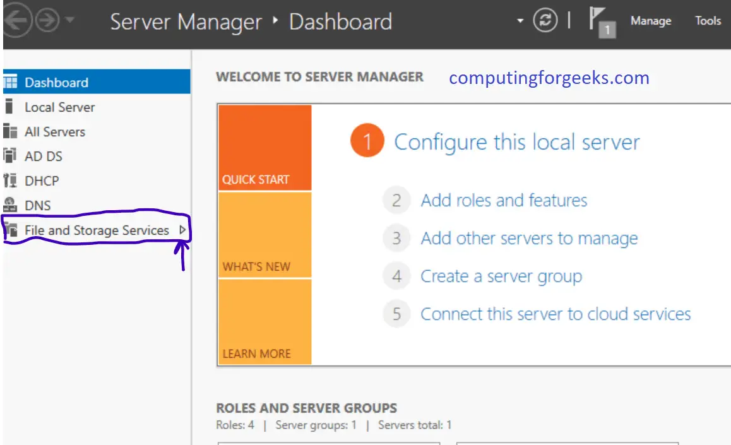Click Add roles and features link
The width and height of the screenshot is (731, 445).
click(504, 200)
